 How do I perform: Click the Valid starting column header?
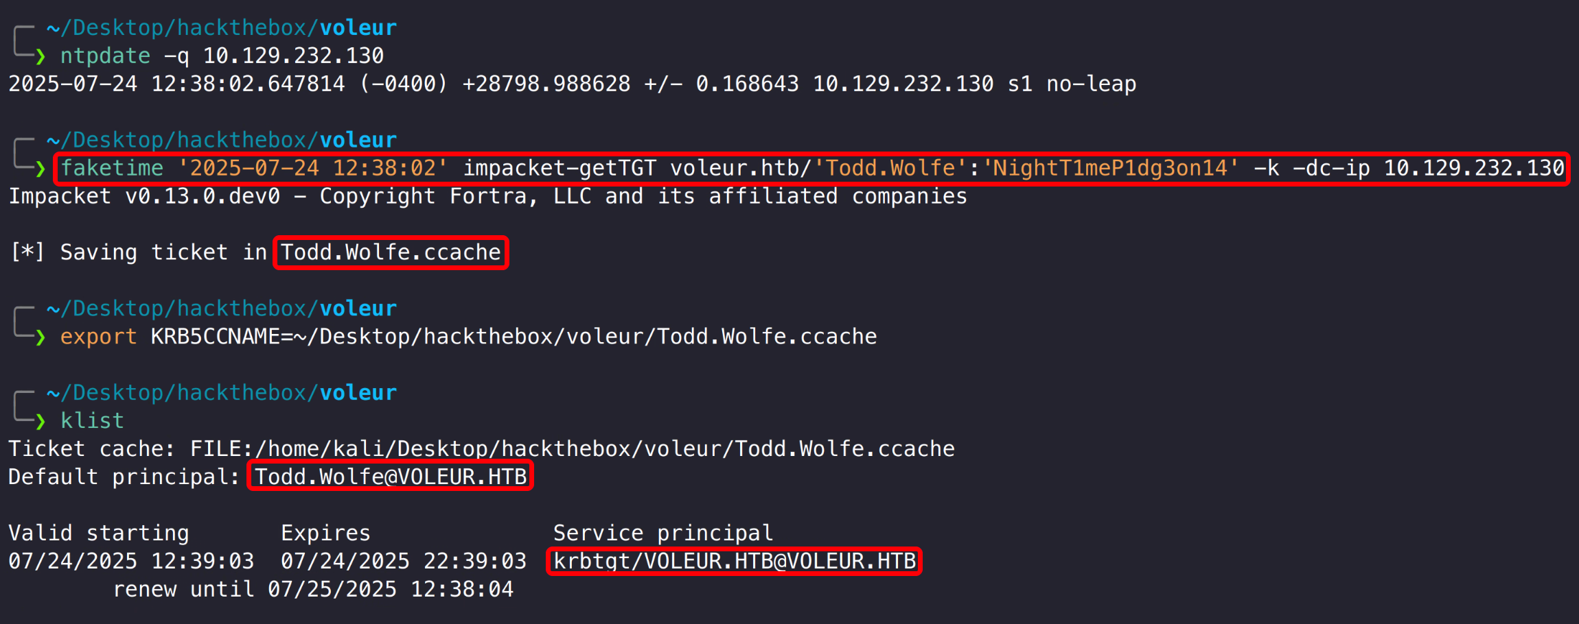(x=98, y=533)
